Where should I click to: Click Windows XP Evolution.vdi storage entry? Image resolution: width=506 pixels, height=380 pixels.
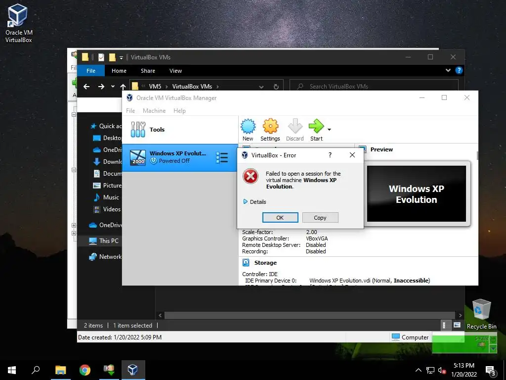[x=370, y=281]
